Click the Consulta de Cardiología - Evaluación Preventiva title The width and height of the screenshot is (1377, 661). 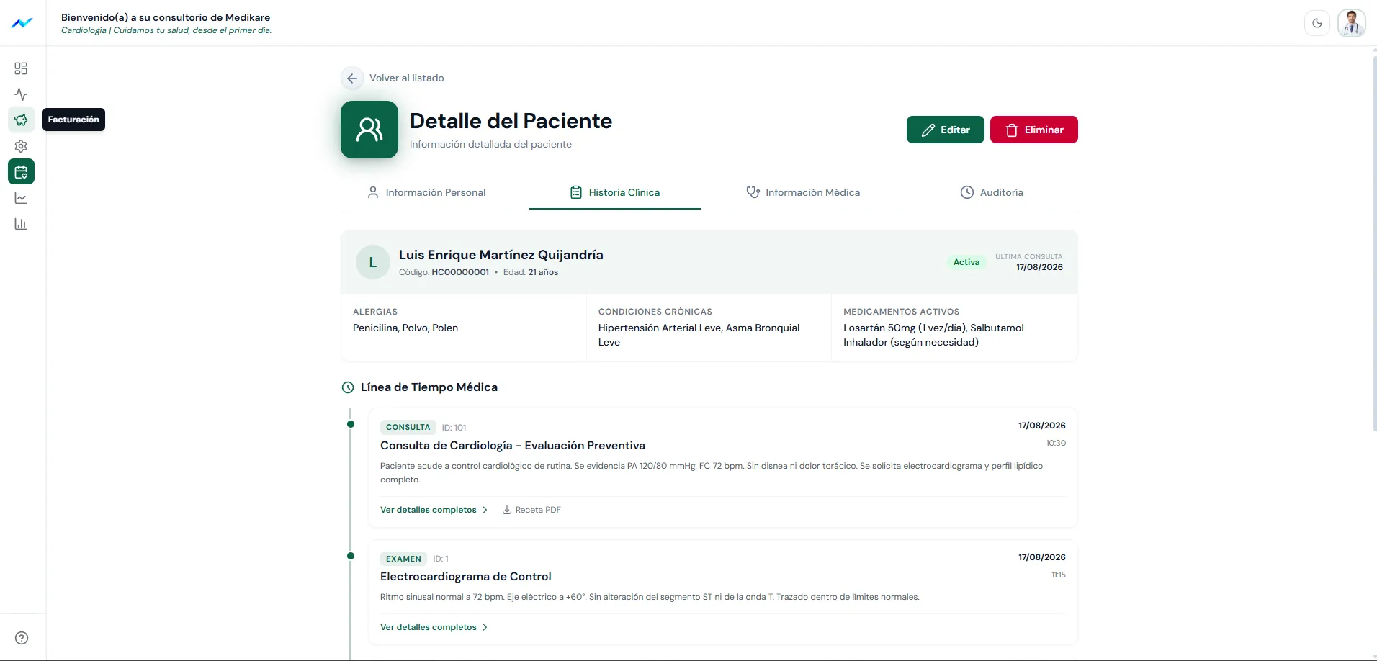pos(513,446)
